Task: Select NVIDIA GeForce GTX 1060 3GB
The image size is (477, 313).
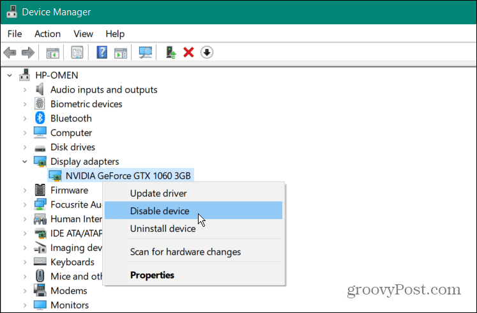Action: click(x=128, y=176)
